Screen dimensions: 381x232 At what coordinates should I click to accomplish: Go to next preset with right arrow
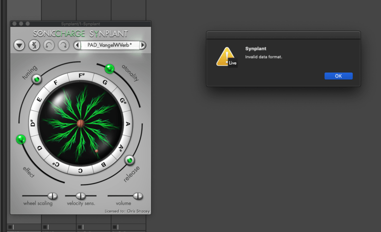coord(142,45)
